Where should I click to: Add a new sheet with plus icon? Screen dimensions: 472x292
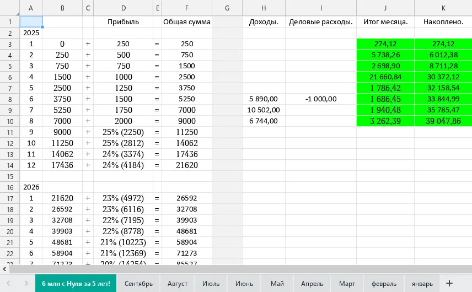point(449,283)
